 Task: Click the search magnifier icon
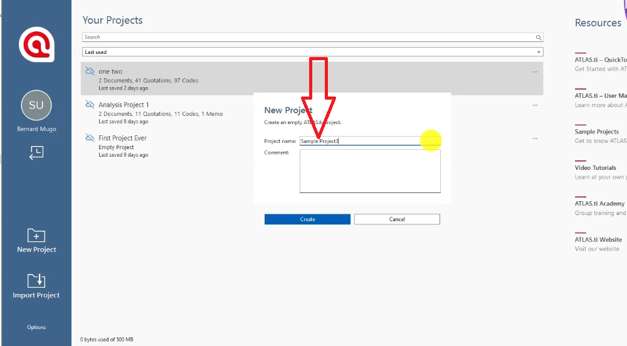[538, 38]
